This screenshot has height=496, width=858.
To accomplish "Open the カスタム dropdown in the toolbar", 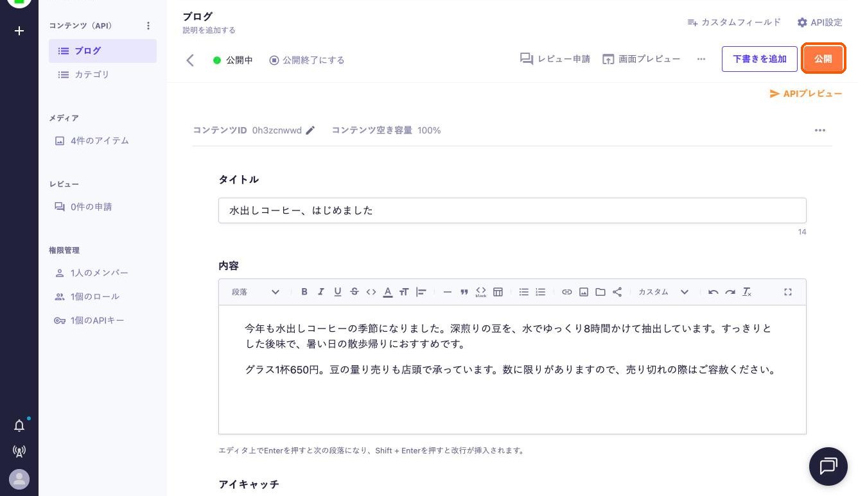I will [x=663, y=292].
